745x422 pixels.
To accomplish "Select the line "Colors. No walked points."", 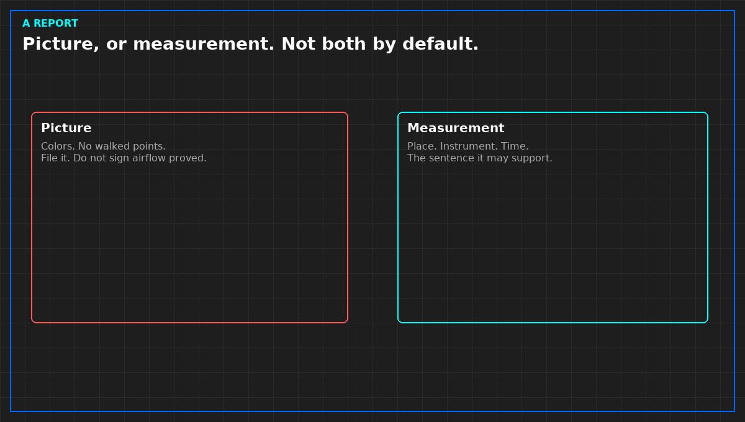I will [x=103, y=146].
